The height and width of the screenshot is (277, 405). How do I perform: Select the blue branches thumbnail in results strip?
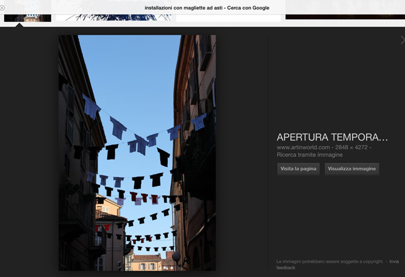113,17
